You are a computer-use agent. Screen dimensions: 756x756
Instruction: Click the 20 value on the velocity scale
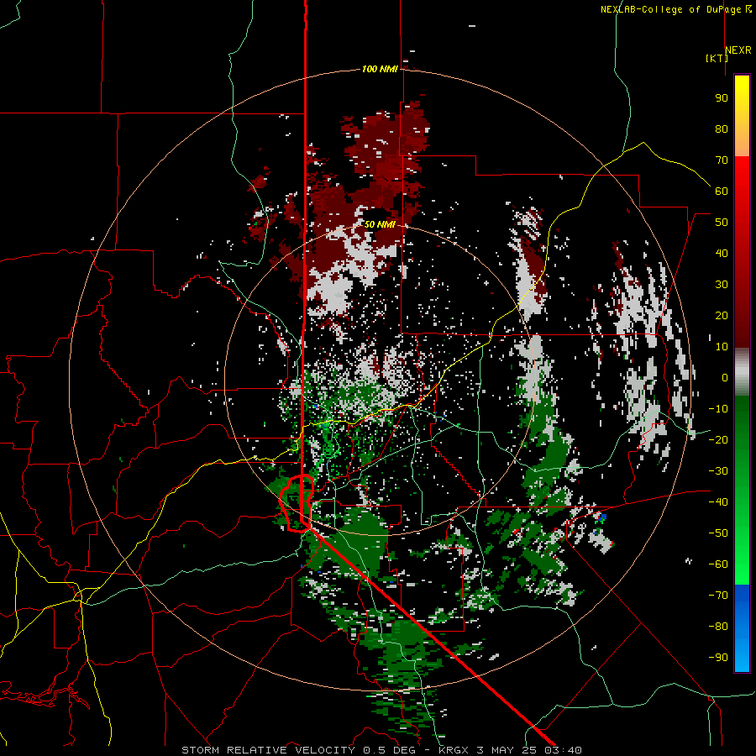tap(722, 315)
